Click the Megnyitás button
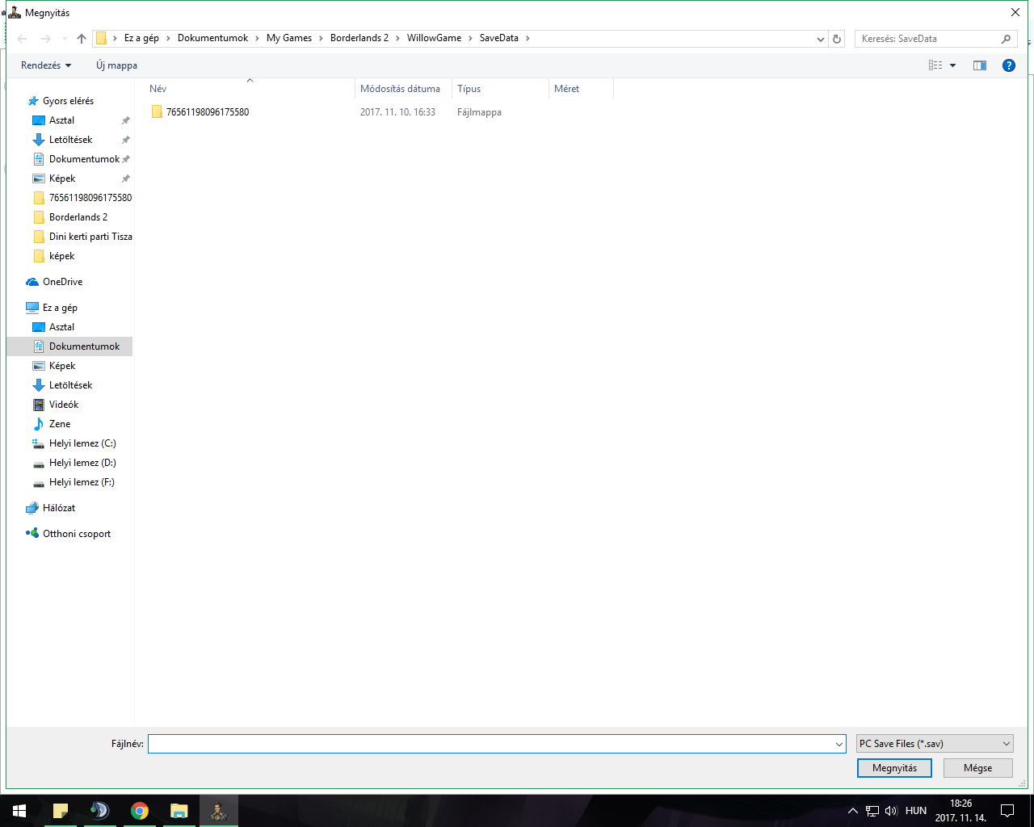 894,768
